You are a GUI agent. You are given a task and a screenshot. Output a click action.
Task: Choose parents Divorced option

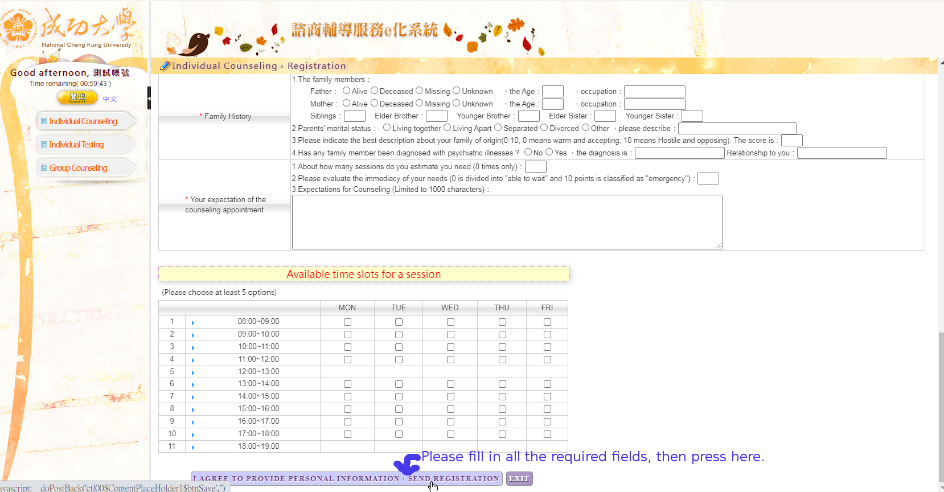click(x=544, y=128)
